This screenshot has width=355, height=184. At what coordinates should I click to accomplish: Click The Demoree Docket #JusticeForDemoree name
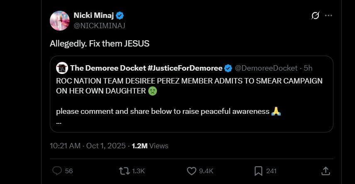tap(147, 68)
